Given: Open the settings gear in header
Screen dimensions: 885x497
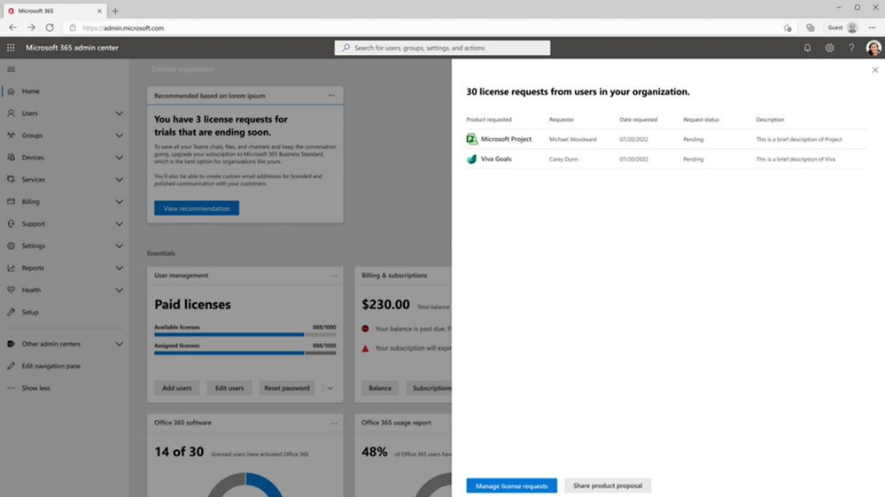Looking at the screenshot, I should tap(829, 48).
